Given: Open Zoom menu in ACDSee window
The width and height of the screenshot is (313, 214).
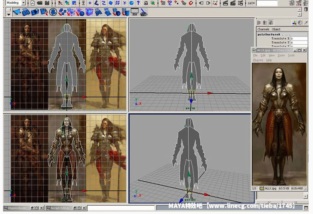Looking at the screenshot, I should [x=281, y=55].
